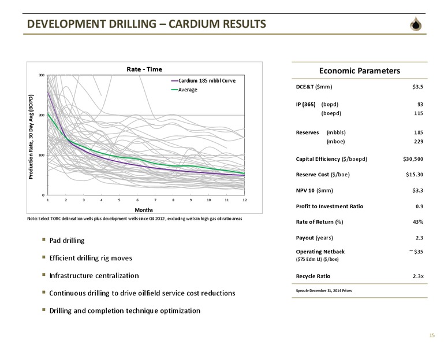Click the page number 15
Viewport: 448px width, 347px height.
(x=432, y=335)
